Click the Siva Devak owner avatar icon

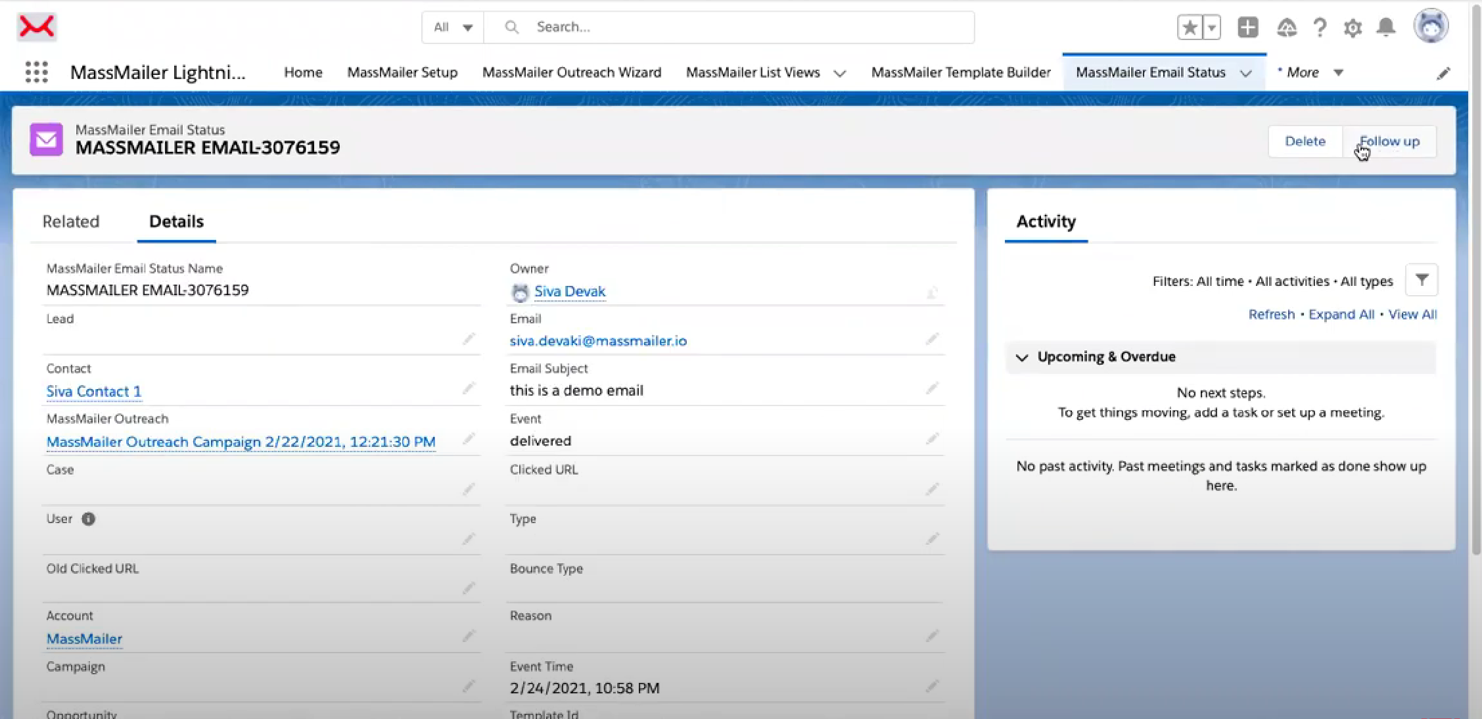click(520, 292)
